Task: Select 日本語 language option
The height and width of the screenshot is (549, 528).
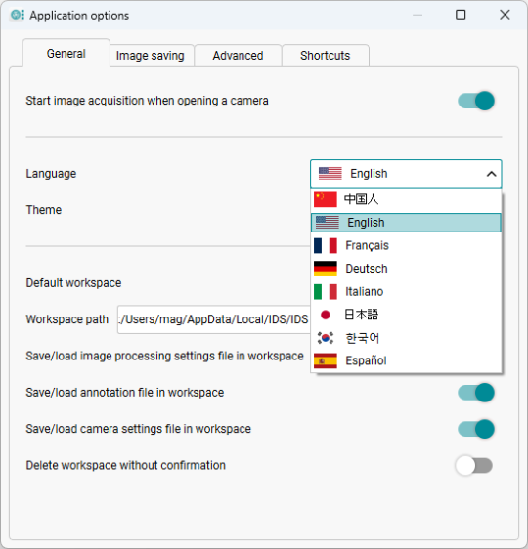Action: tap(406, 315)
